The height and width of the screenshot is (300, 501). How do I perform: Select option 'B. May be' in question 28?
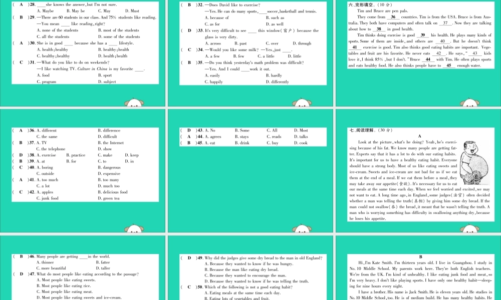pyautogui.click(x=76, y=11)
